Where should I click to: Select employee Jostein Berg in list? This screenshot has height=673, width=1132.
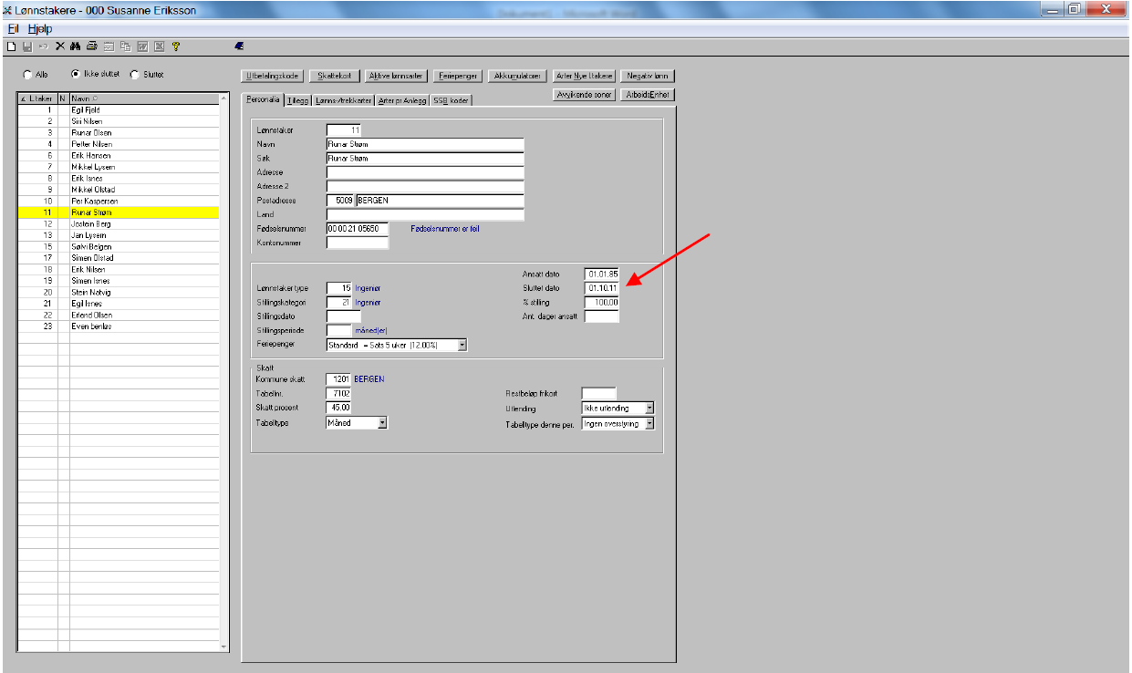[x=119, y=223]
